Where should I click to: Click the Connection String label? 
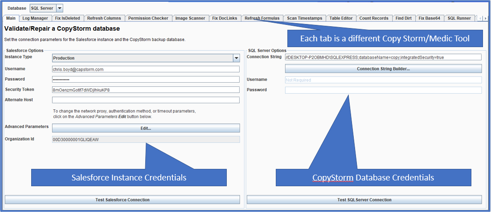264,57
